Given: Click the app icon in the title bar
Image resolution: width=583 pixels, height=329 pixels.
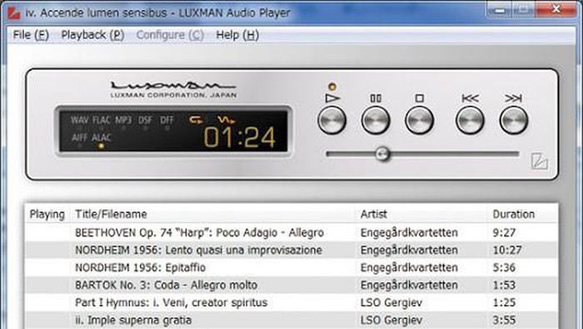Looking at the screenshot, I should pos(14,12).
